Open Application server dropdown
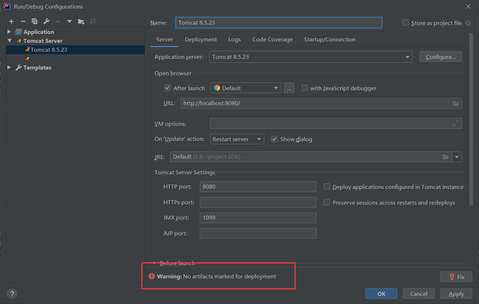This screenshot has height=304, width=479. 311,57
